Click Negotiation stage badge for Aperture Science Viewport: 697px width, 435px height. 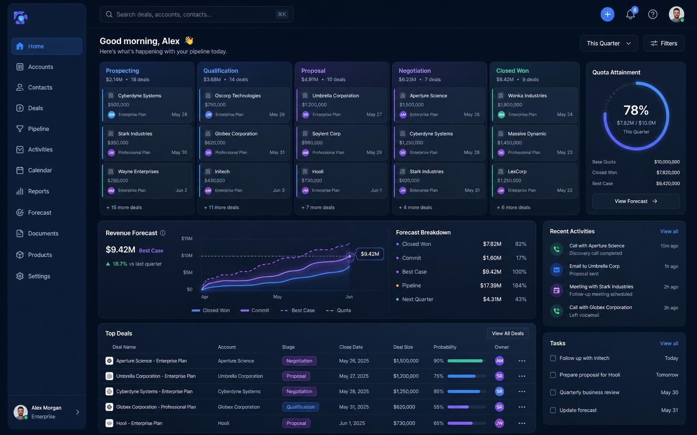coord(299,361)
